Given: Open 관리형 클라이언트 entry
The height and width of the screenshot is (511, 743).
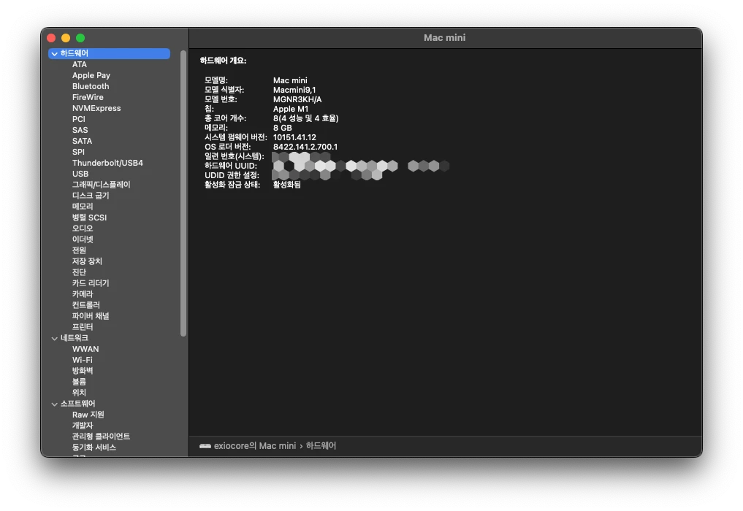Looking at the screenshot, I should point(101,436).
